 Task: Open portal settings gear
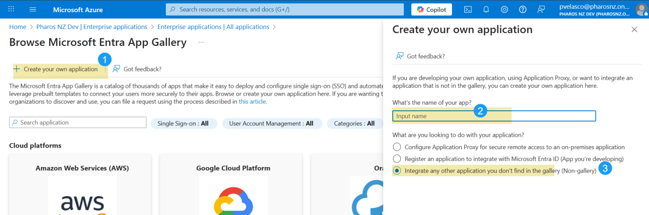tap(504, 9)
